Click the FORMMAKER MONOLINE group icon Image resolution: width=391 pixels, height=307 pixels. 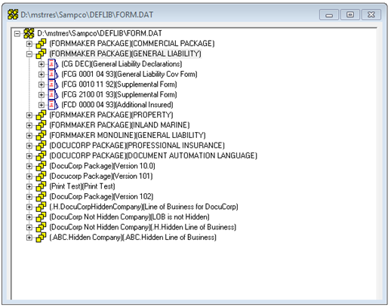click(x=41, y=136)
